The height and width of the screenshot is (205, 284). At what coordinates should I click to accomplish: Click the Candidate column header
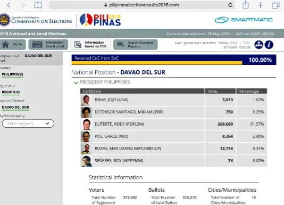click(143, 91)
